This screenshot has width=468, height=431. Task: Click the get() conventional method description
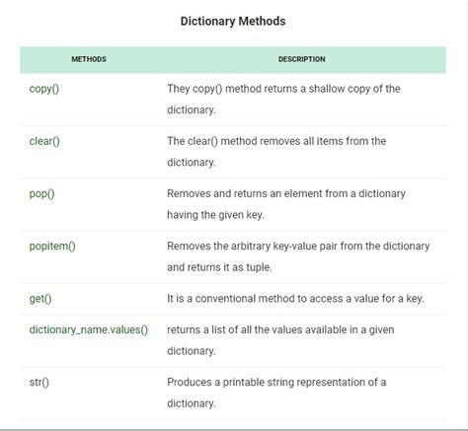pyautogui.click(x=295, y=299)
